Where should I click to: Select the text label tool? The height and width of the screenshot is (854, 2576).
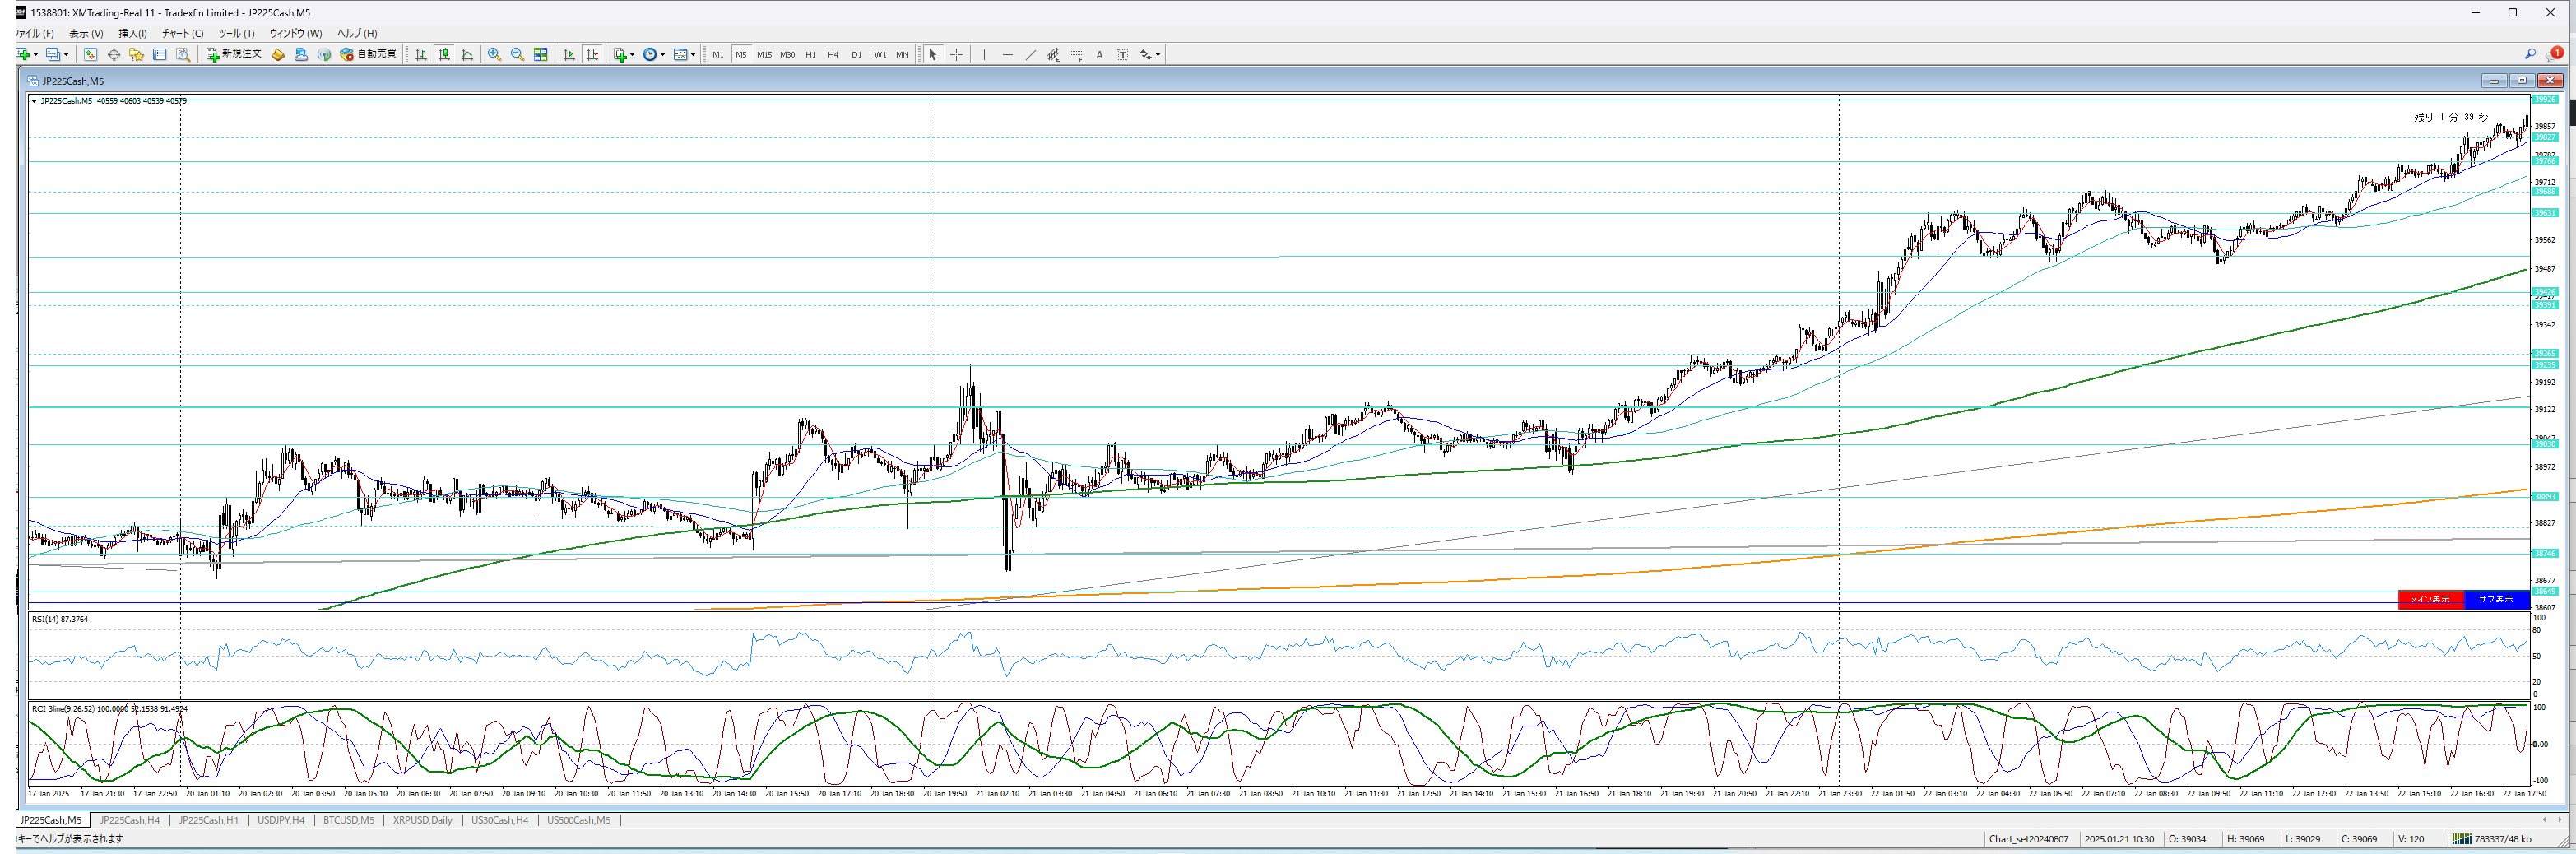(1122, 54)
